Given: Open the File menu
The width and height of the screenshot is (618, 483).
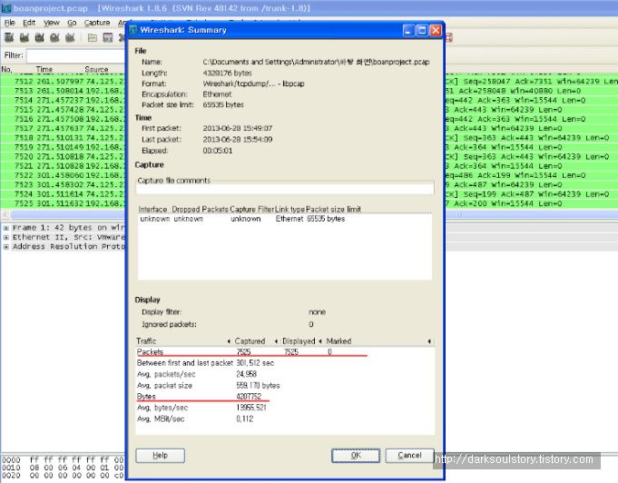Looking at the screenshot, I should (x=9, y=23).
